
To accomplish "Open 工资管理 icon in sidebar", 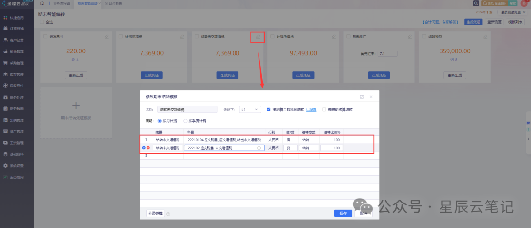I will 6,143.
